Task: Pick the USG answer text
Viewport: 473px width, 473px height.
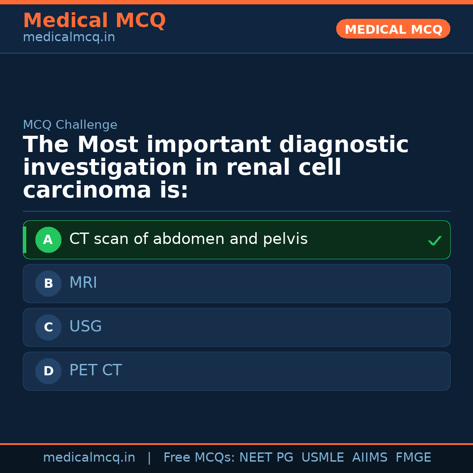Action: tap(85, 327)
